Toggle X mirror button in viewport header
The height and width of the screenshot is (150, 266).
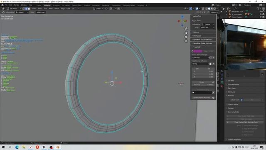(200, 12)
